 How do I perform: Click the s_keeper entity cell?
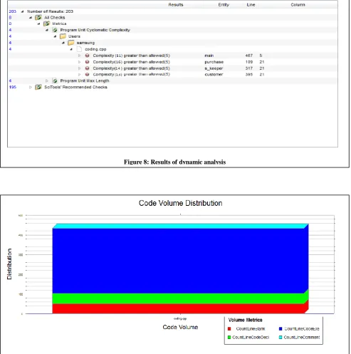pyautogui.click(x=214, y=68)
